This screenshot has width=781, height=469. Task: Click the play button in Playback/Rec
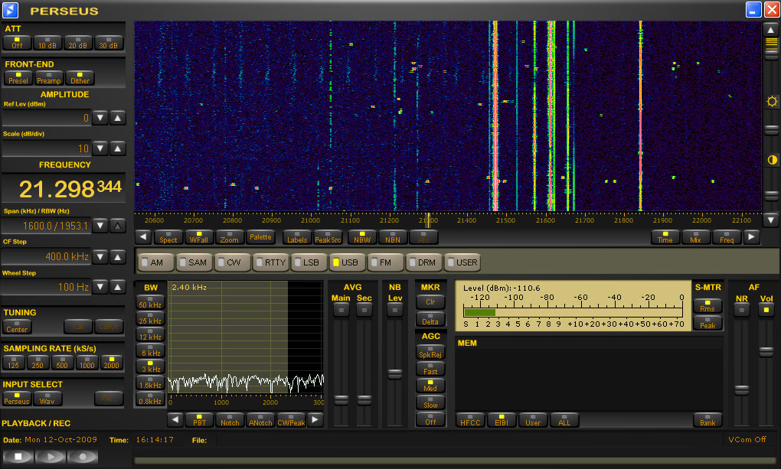[x=51, y=456]
